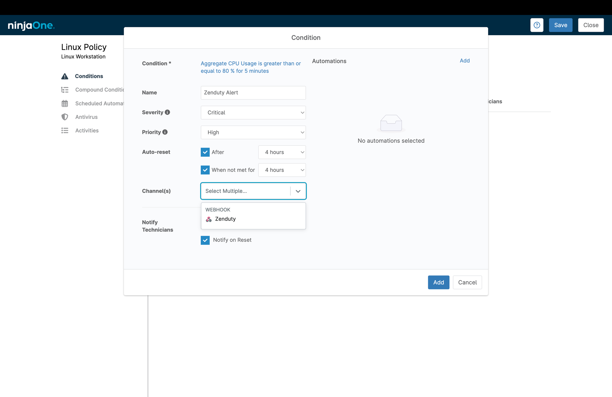Uncheck the Auto-reset After checkbox
The height and width of the screenshot is (397, 612).
pos(205,152)
